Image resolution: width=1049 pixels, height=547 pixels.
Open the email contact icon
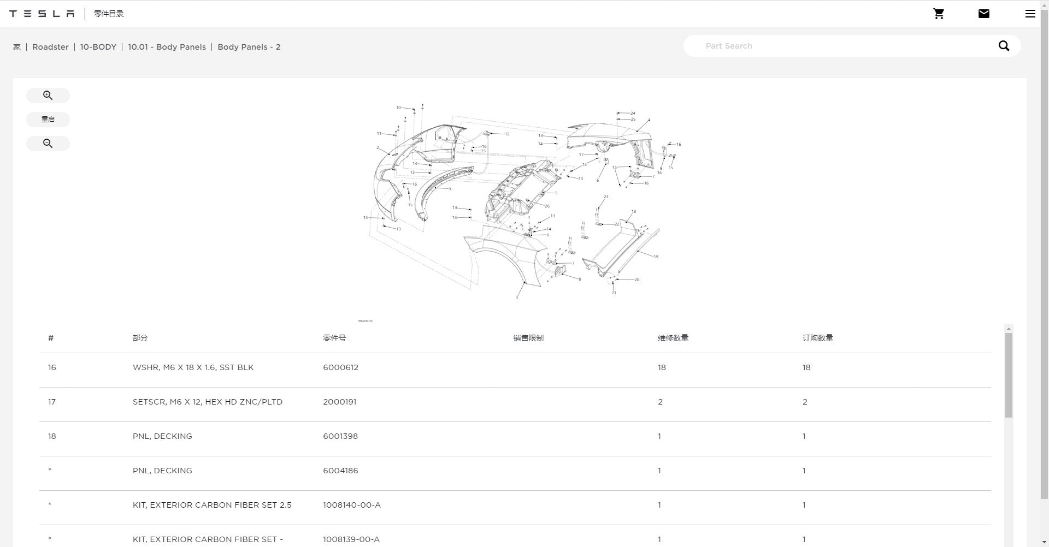click(983, 13)
